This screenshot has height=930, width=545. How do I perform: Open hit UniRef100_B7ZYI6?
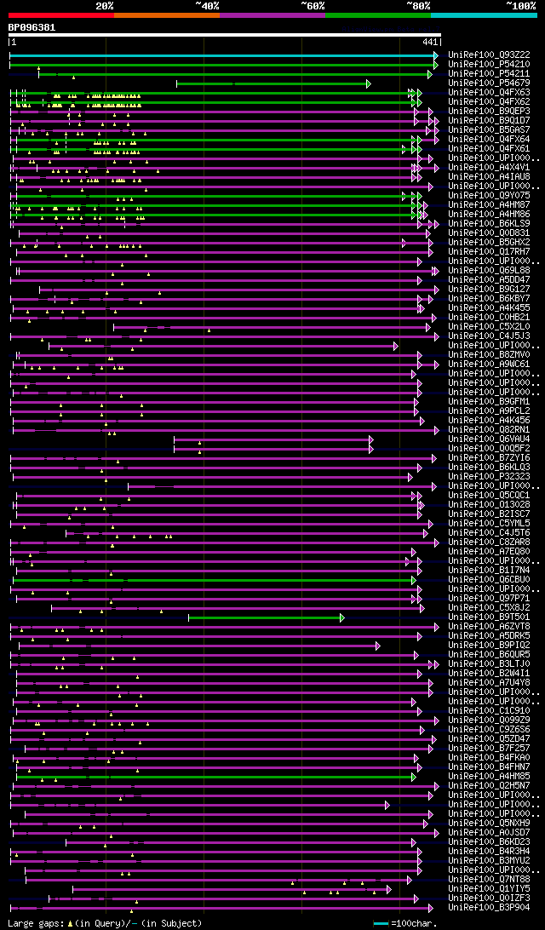490,457
